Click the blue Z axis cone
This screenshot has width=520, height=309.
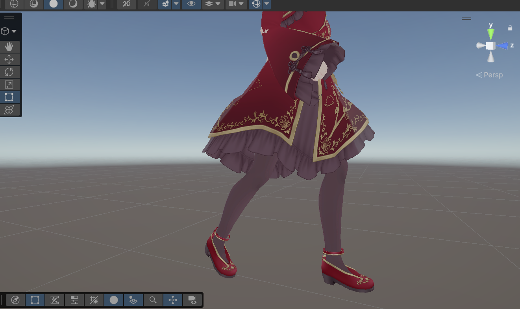click(502, 46)
